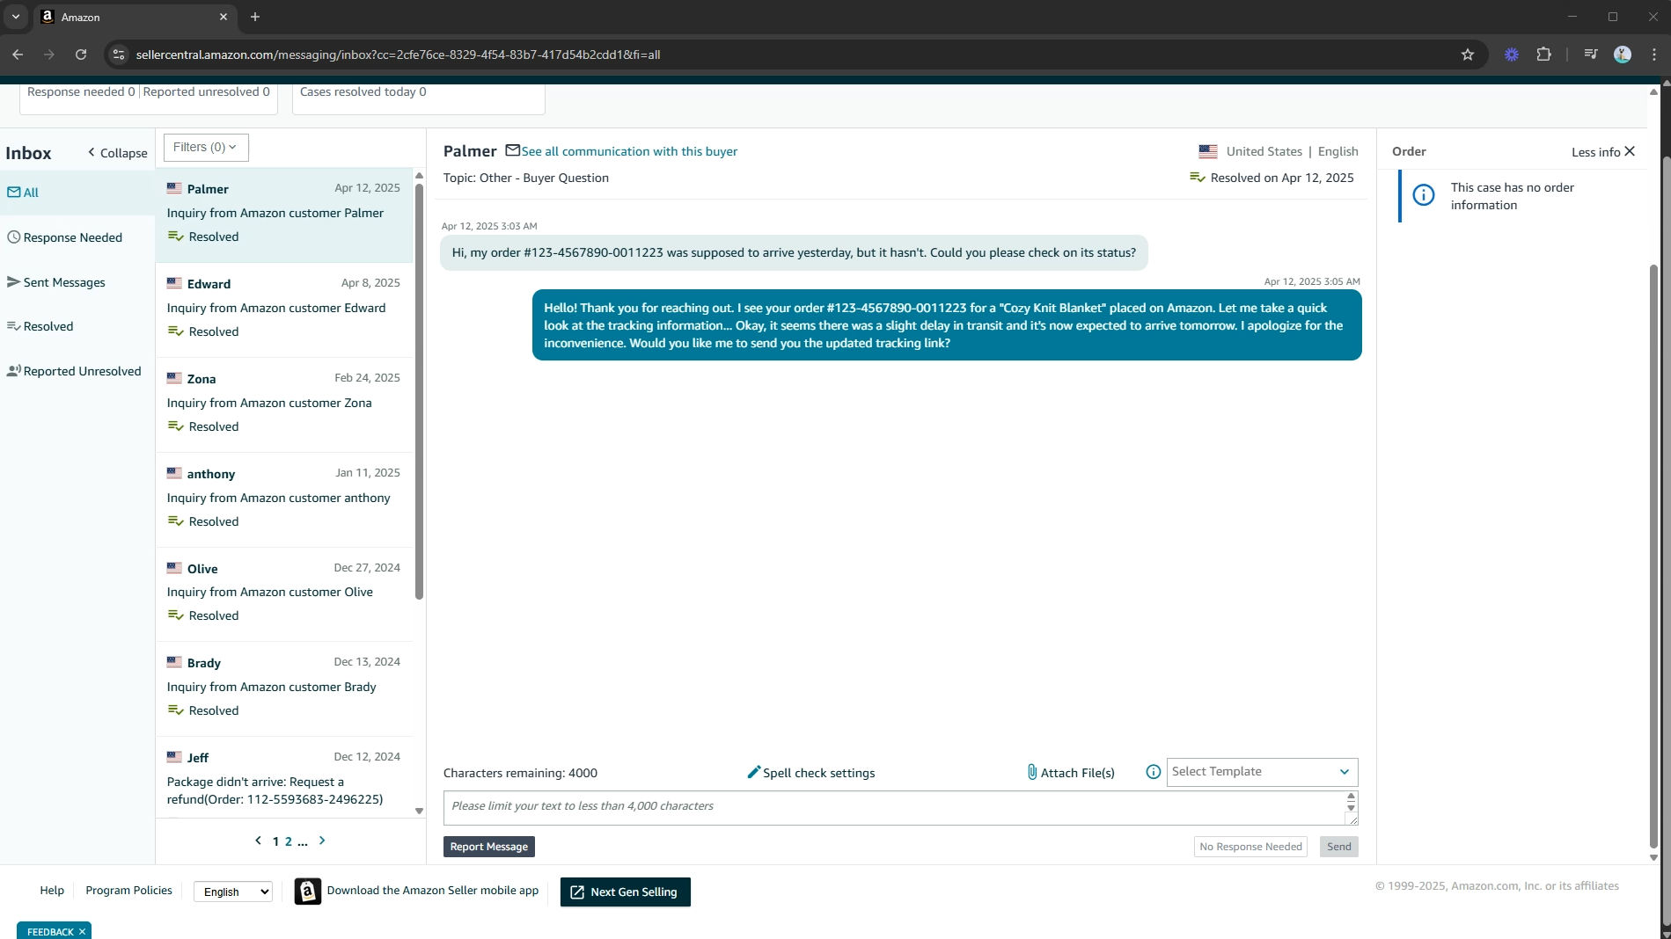Collapse the Inbox sidebar
1671x939 pixels.
point(117,153)
